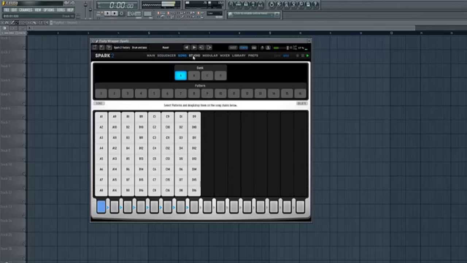The height and width of the screenshot is (263, 467).
Task: Click the SONG button below the pattern row
Action: [99, 103]
